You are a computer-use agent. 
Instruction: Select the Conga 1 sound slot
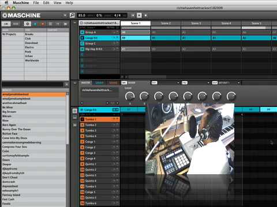(x=100, y=141)
